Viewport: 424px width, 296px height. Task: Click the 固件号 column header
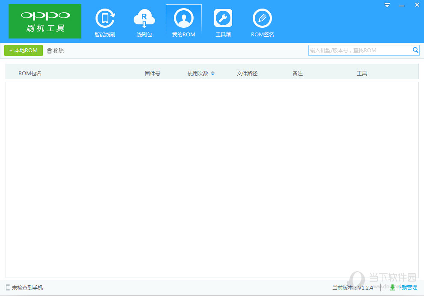[152, 74]
